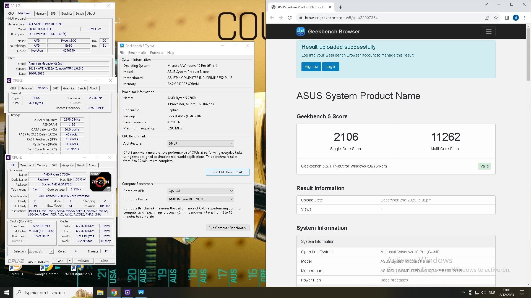Viewport: 531px width, 298px height.
Task: Switch to SPD tab in middle CPU-Z window
Action: 56,88
